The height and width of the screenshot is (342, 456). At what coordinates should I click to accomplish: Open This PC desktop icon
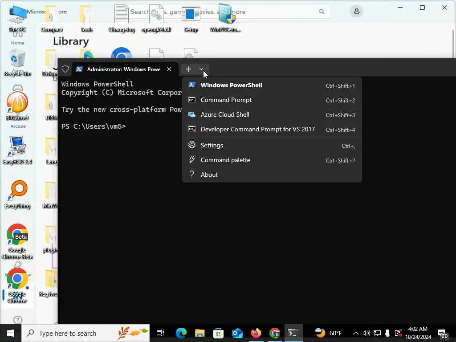coord(17,19)
